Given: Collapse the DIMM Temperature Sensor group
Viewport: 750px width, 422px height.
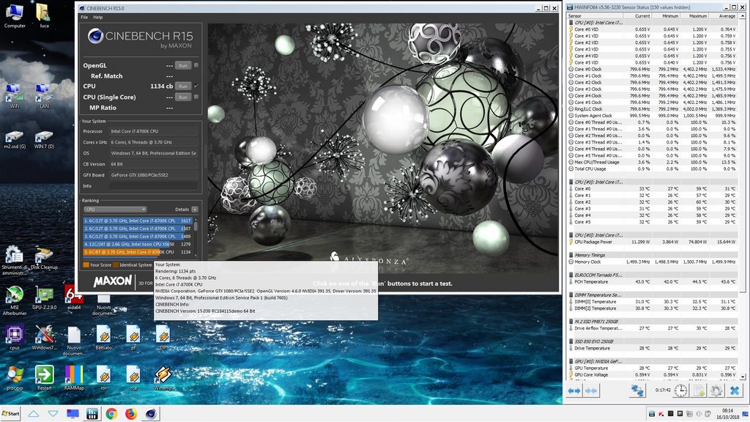Looking at the screenshot, I should (x=571, y=295).
